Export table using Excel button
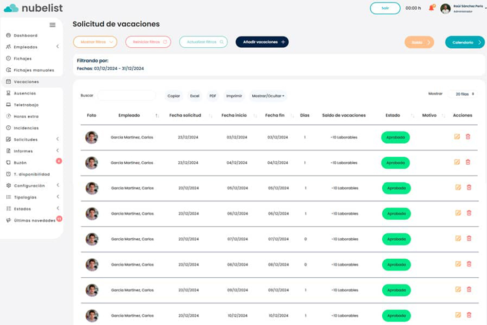This screenshot has width=487, height=325. tap(195, 96)
